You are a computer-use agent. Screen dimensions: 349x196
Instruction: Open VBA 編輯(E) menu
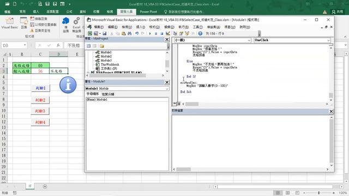click(x=113, y=27)
